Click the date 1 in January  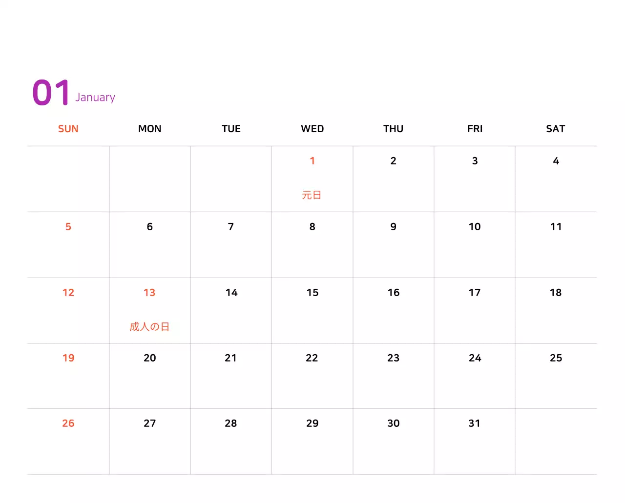(312, 161)
